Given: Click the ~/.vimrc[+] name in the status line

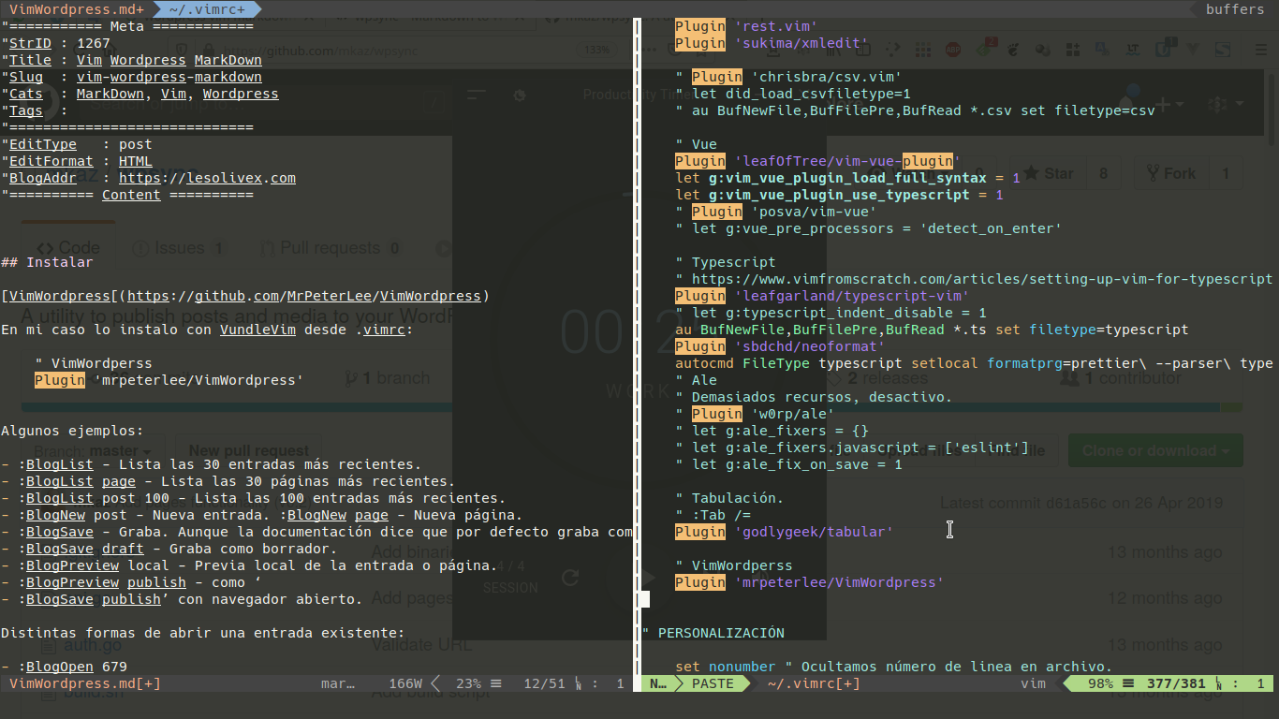Looking at the screenshot, I should click(814, 683).
